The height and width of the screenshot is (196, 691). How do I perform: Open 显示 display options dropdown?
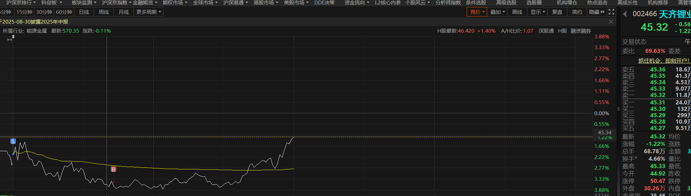coord(537,12)
